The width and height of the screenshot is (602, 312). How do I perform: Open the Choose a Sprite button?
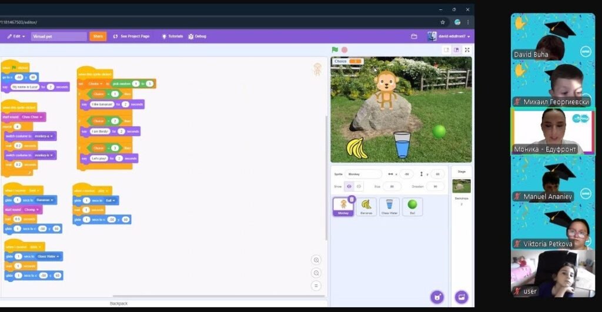tap(437, 297)
